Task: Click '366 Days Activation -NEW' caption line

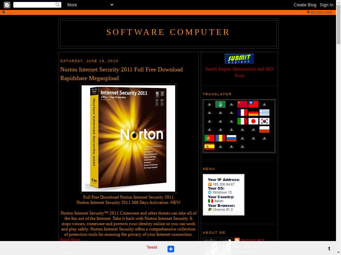Action: click(x=128, y=203)
